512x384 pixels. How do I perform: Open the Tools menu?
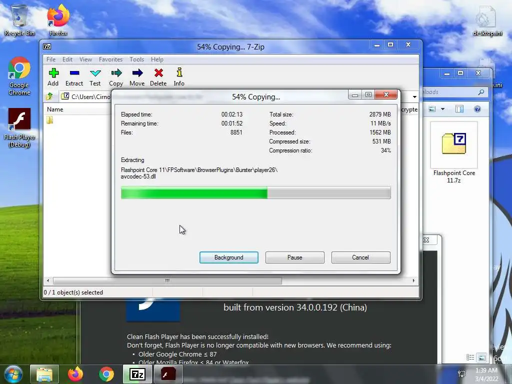coord(136,59)
